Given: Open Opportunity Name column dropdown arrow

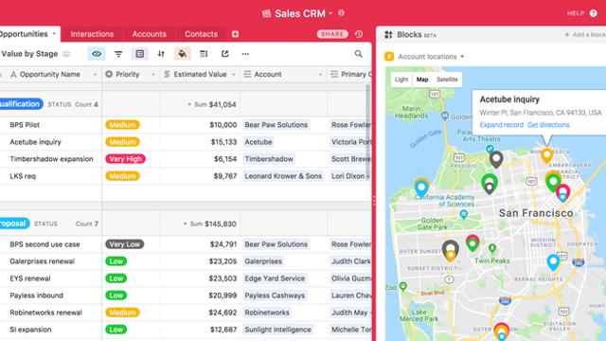Looking at the screenshot, I should pyautogui.click(x=95, y=74).
